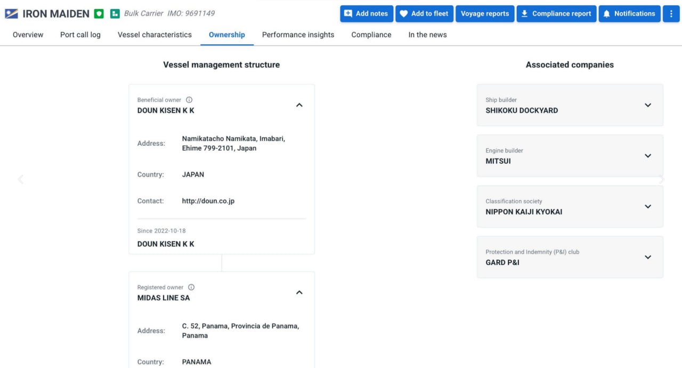The height and width of the screenshot is (368, 682).
Task: Collapse the DOUN KISEN K K beneficial owner card
Action: [299, 105]
